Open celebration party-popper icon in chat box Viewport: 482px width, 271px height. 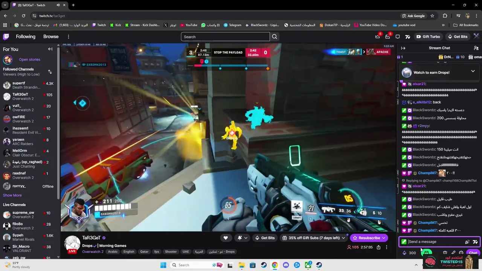pyautogui.click(x=467, y=242)
